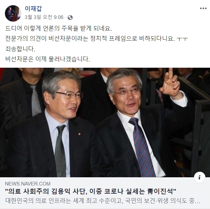The width and height of the screenshot is (210, 209).
Task: Click the last line 비선자문은 이제 물러나겠습니다.
Action: click(x=47, y=59)
